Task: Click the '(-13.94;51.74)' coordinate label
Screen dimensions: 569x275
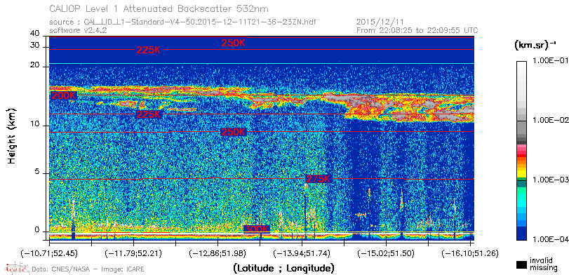Action: point(302,253)
